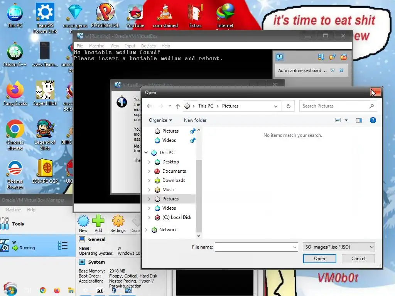Image resolution: width=395 pixels, height=296 pixels.
Task: Click the Tools icon in VirtualBox Manager
Action: point(5,224)
